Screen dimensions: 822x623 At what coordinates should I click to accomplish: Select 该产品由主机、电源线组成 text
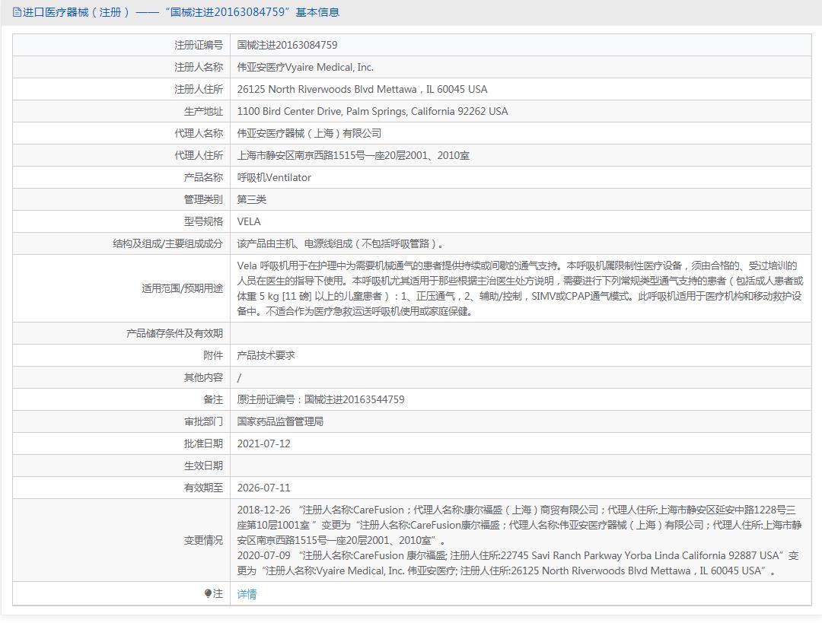(x=341, y=243)
